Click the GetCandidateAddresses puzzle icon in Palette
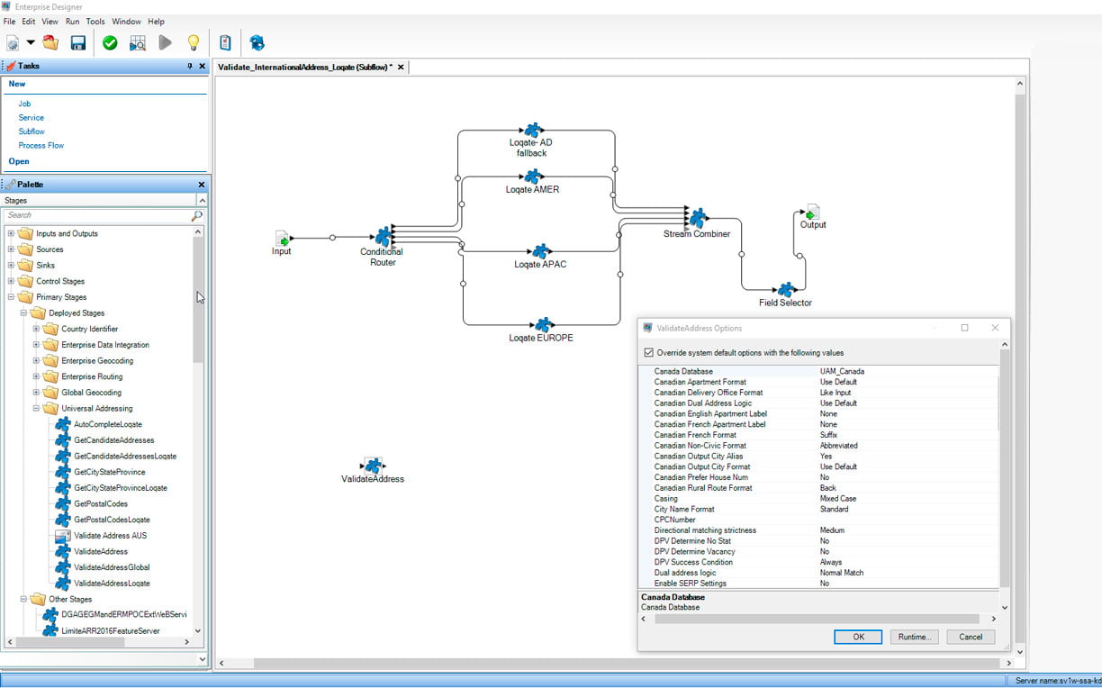The width and height of the screenshot is (1102, 688). tap(62, 440)
